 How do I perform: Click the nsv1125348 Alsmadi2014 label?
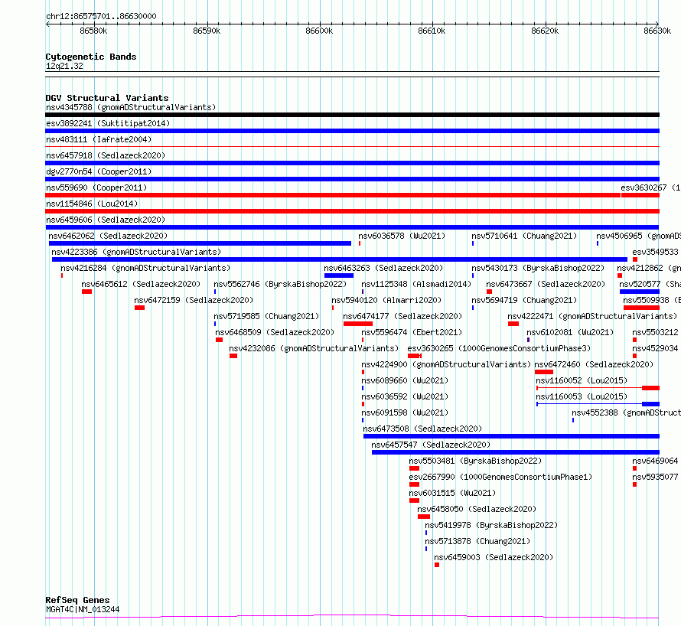416,284
